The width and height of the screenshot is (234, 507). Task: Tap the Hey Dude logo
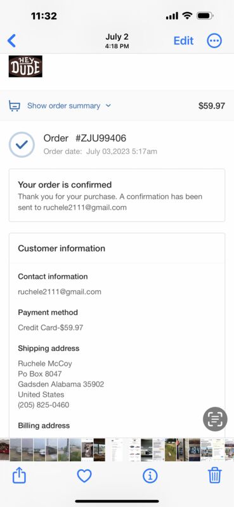25,67
